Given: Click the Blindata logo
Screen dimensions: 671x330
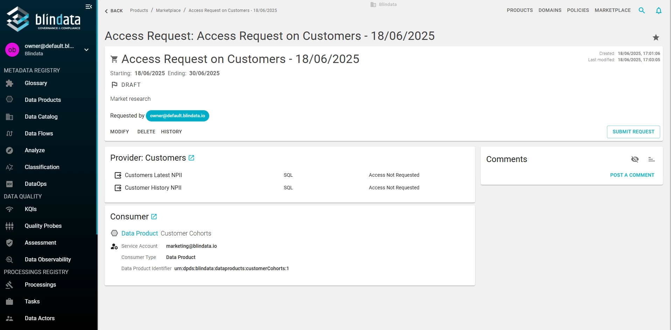Looking at the screenshot, I should [43, 19].
